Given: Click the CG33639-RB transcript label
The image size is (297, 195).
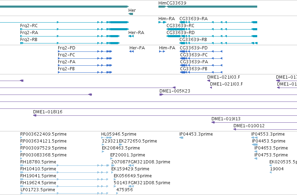Looking at the screenshot, I should coord(193,40).
